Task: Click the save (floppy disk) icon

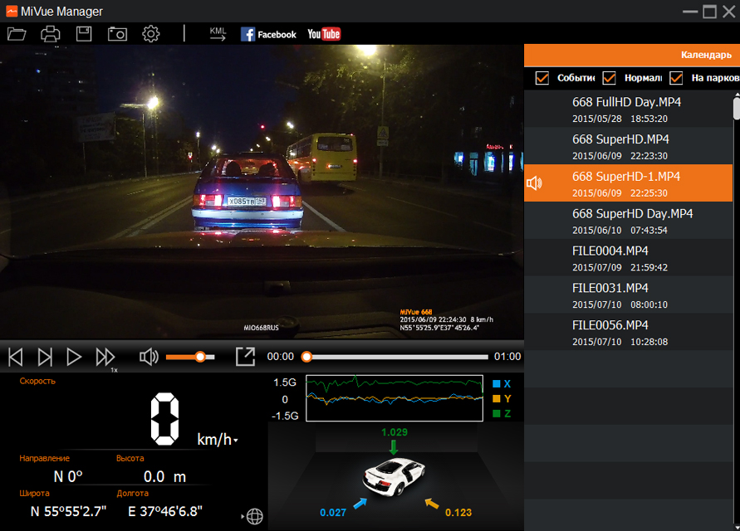Action: pyautogui.click(x=84, y=34)
